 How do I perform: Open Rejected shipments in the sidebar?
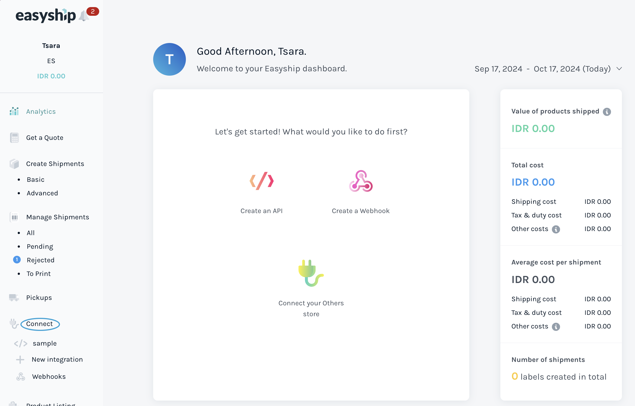41,260
